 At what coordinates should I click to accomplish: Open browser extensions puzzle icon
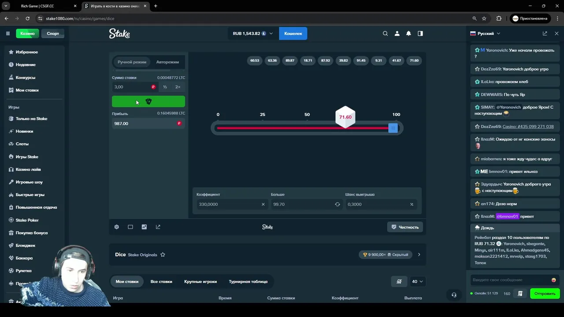pyautogui.click(x=499, y=18)
